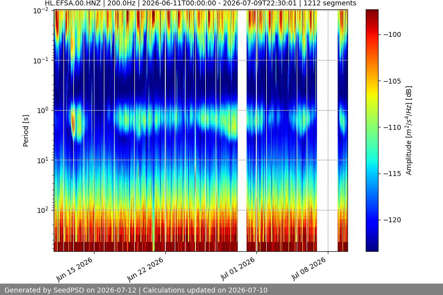443x295 pixels.
Task: Click the 10⁻¹ period axis tick label
Action: [41, 60]
